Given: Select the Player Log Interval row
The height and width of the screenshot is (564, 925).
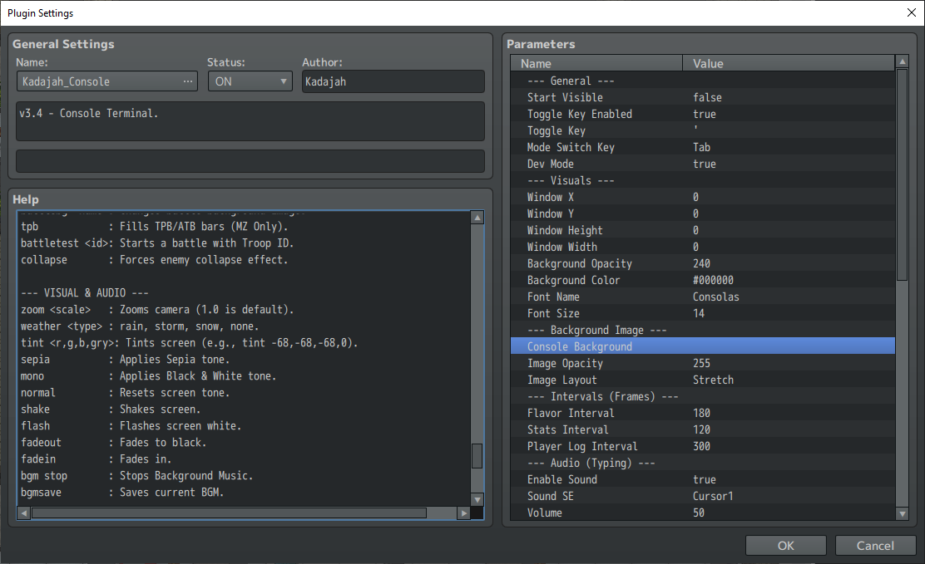Looking at the screenshot, I should (703, 447).
